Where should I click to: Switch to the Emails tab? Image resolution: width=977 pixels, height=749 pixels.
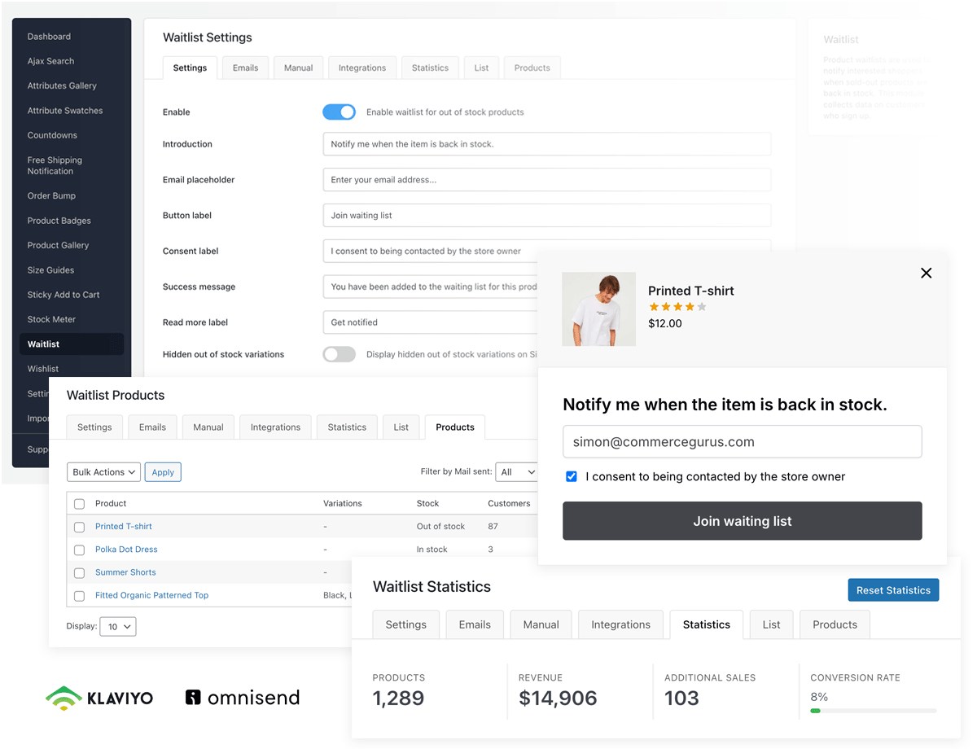click(x=245, y=68)
